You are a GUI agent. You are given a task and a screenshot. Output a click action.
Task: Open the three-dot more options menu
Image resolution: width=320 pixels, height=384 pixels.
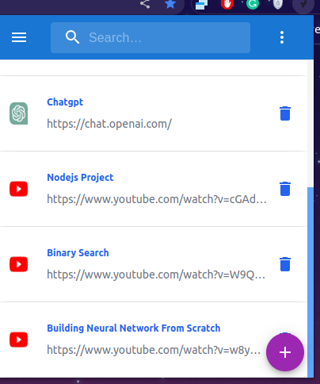click(282, 37)
